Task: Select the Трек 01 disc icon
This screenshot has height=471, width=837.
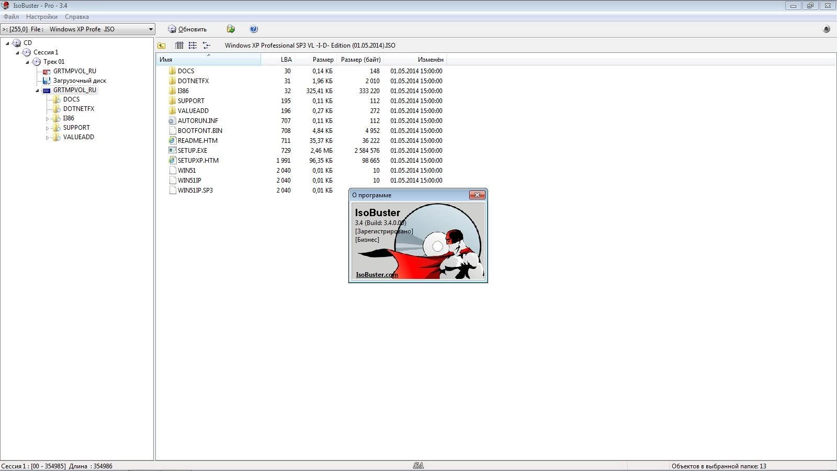Action: pos(37,62)
